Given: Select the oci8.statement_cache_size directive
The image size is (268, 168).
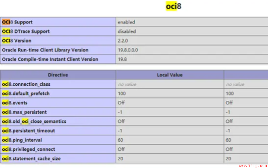Looking at the screenshot, I should point(31,159).
